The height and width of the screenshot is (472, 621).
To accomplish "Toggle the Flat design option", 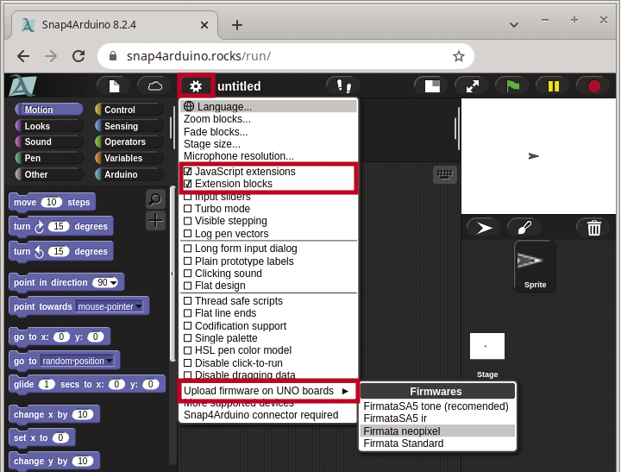I will (x=188, y=286).
